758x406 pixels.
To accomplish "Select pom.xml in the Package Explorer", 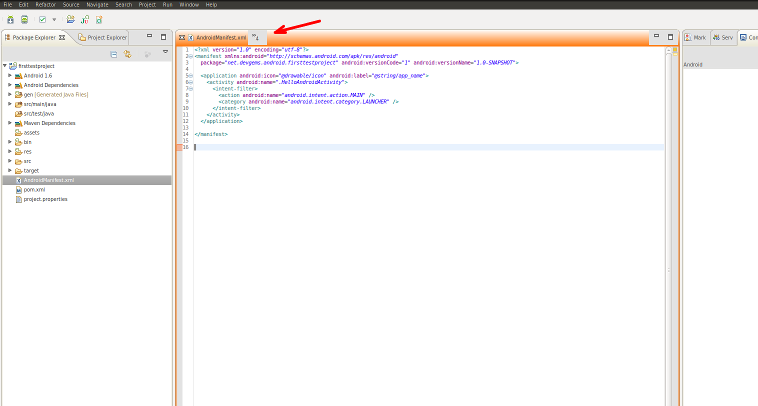I will [34, 190].
